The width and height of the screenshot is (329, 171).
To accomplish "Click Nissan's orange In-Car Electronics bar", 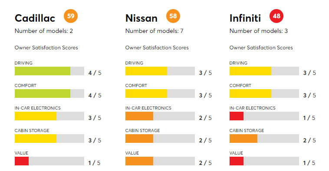I will [139, 116].
